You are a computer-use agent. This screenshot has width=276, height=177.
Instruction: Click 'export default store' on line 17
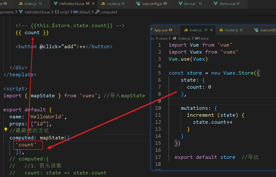point(205,157)
